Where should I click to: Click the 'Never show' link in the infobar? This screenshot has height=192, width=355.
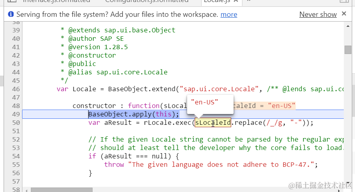pyautogui.click(x=318, y=14)
